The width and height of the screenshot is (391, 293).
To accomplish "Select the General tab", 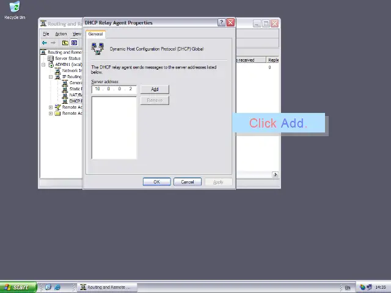I will [96, 34].
